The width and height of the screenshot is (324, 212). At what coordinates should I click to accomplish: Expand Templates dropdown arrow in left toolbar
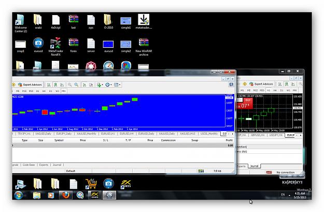(x=120, y=85)
